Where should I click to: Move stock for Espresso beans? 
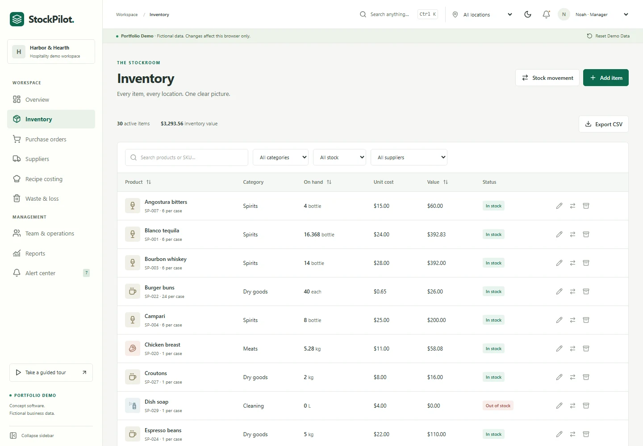coord(572,434)
